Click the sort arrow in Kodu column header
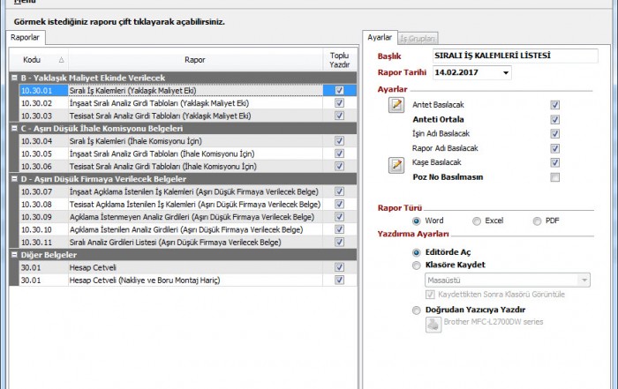This screenshot has height=389, width=618. tap(61, 60)
